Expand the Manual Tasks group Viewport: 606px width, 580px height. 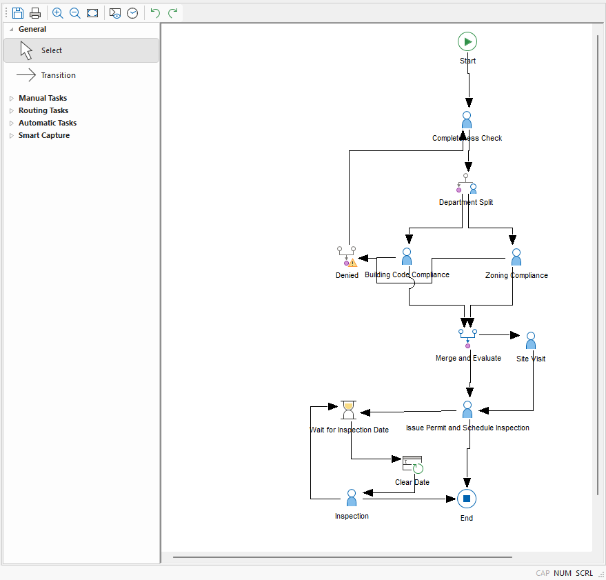(12, 98)
